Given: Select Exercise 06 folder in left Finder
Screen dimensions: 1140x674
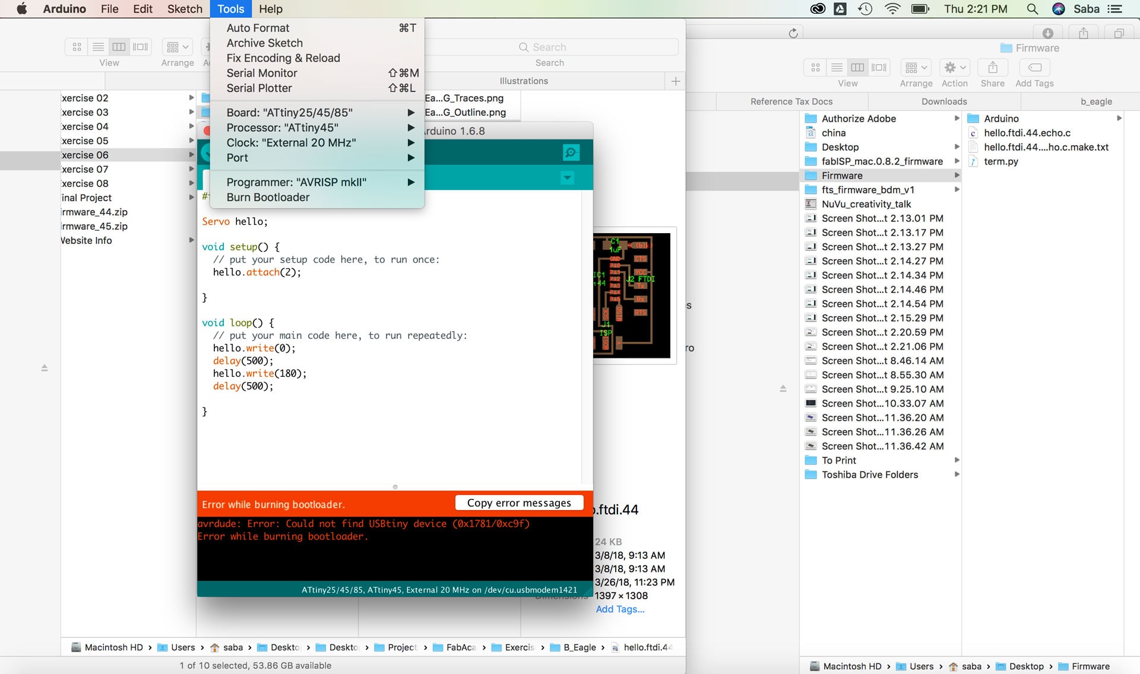Looking at the screenshot, I should (128, 155).
